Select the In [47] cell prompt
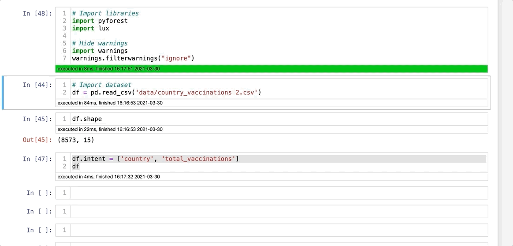The width and height of the screenshot is (513, 246). pyautogui.click(x=37, y=159)
